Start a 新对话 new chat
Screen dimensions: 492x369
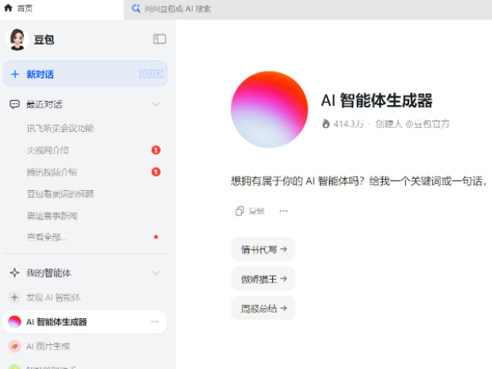85,74
